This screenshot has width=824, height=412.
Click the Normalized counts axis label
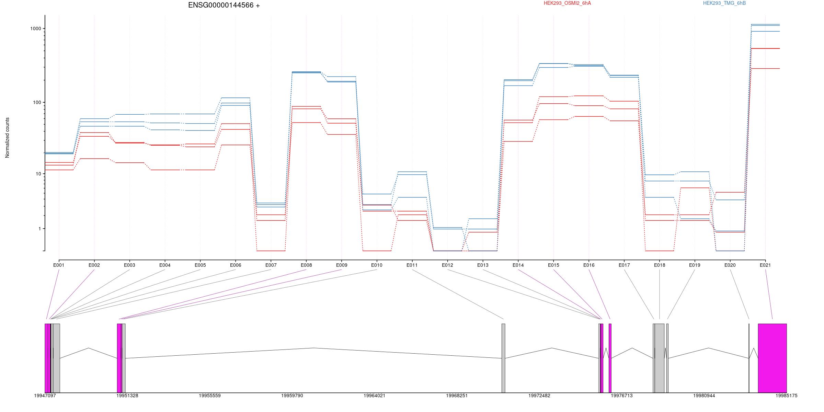pos(7,138)
